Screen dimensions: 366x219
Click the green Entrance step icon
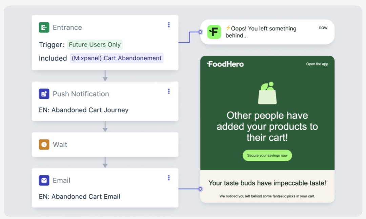(44, 27)
